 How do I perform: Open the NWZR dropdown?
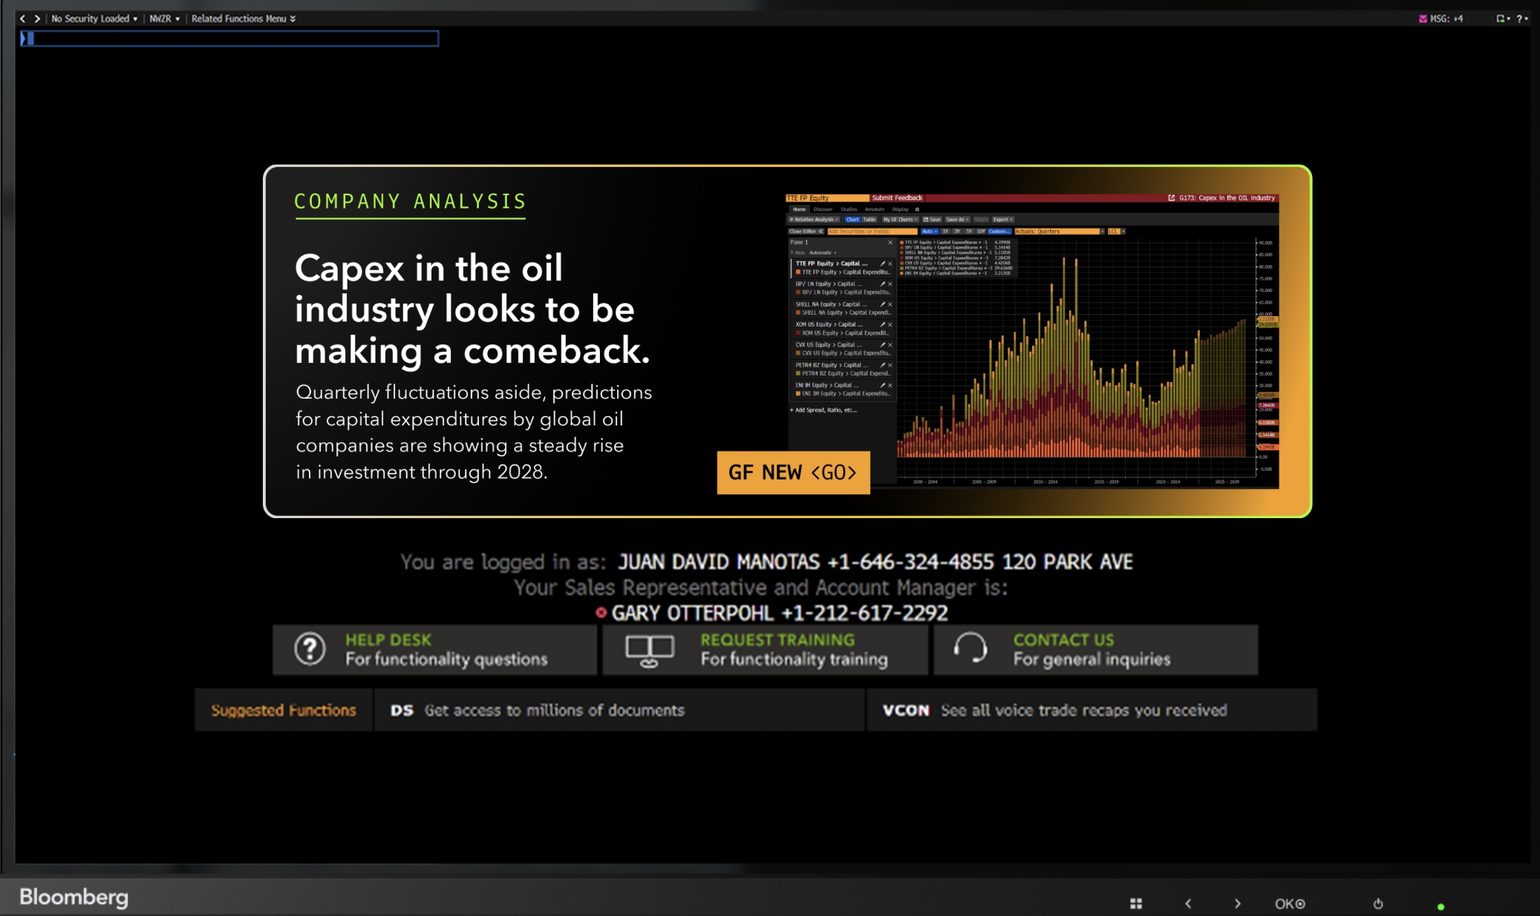164,19
